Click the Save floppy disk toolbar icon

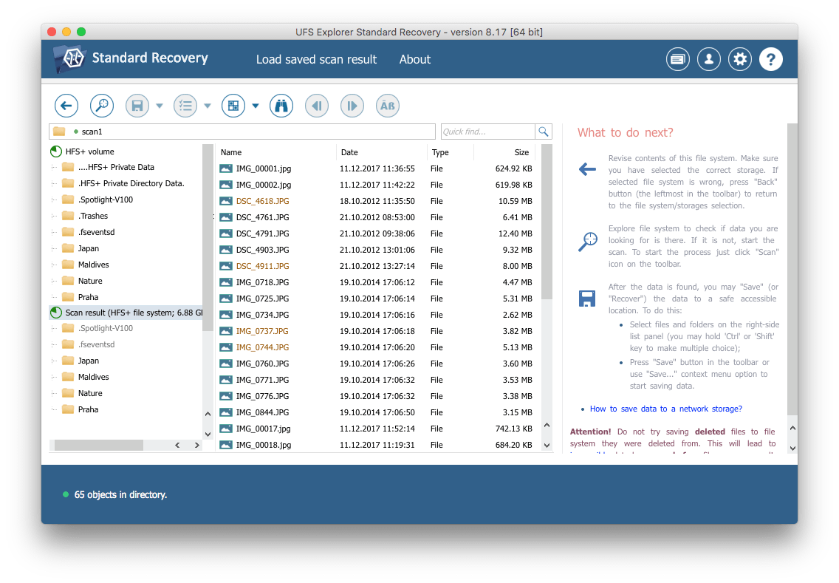(137, 106)
